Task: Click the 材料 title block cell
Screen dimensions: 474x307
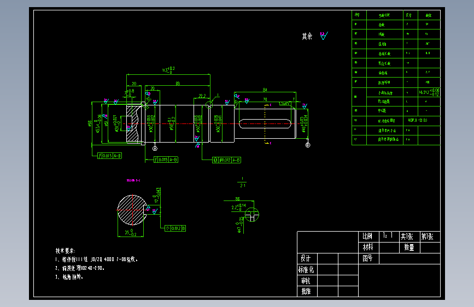Action: coord(368,247)
